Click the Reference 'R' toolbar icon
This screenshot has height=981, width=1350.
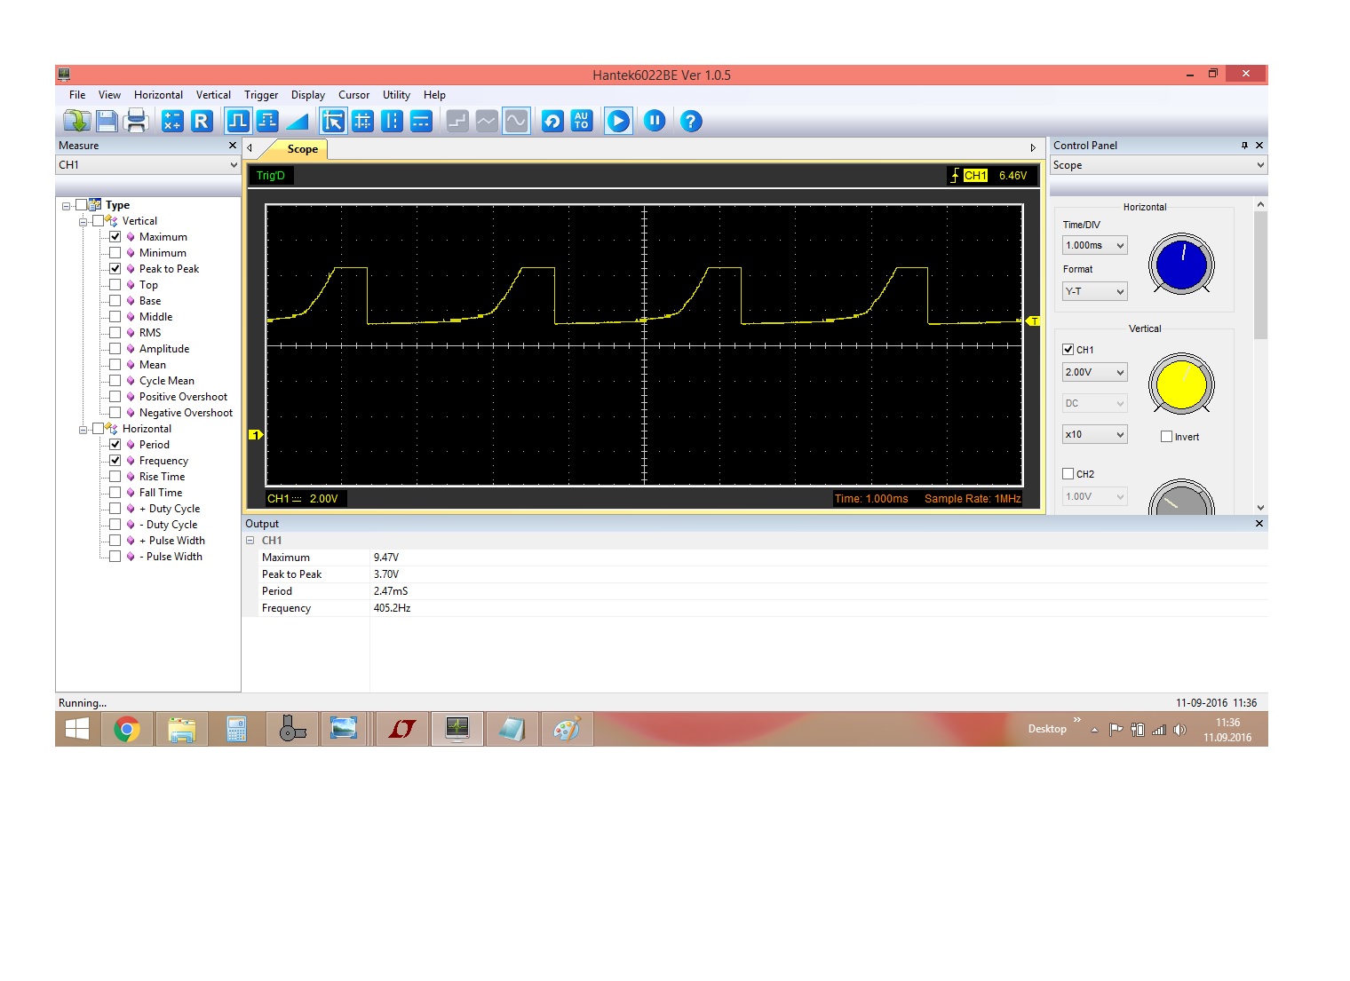tap(202, 121)
